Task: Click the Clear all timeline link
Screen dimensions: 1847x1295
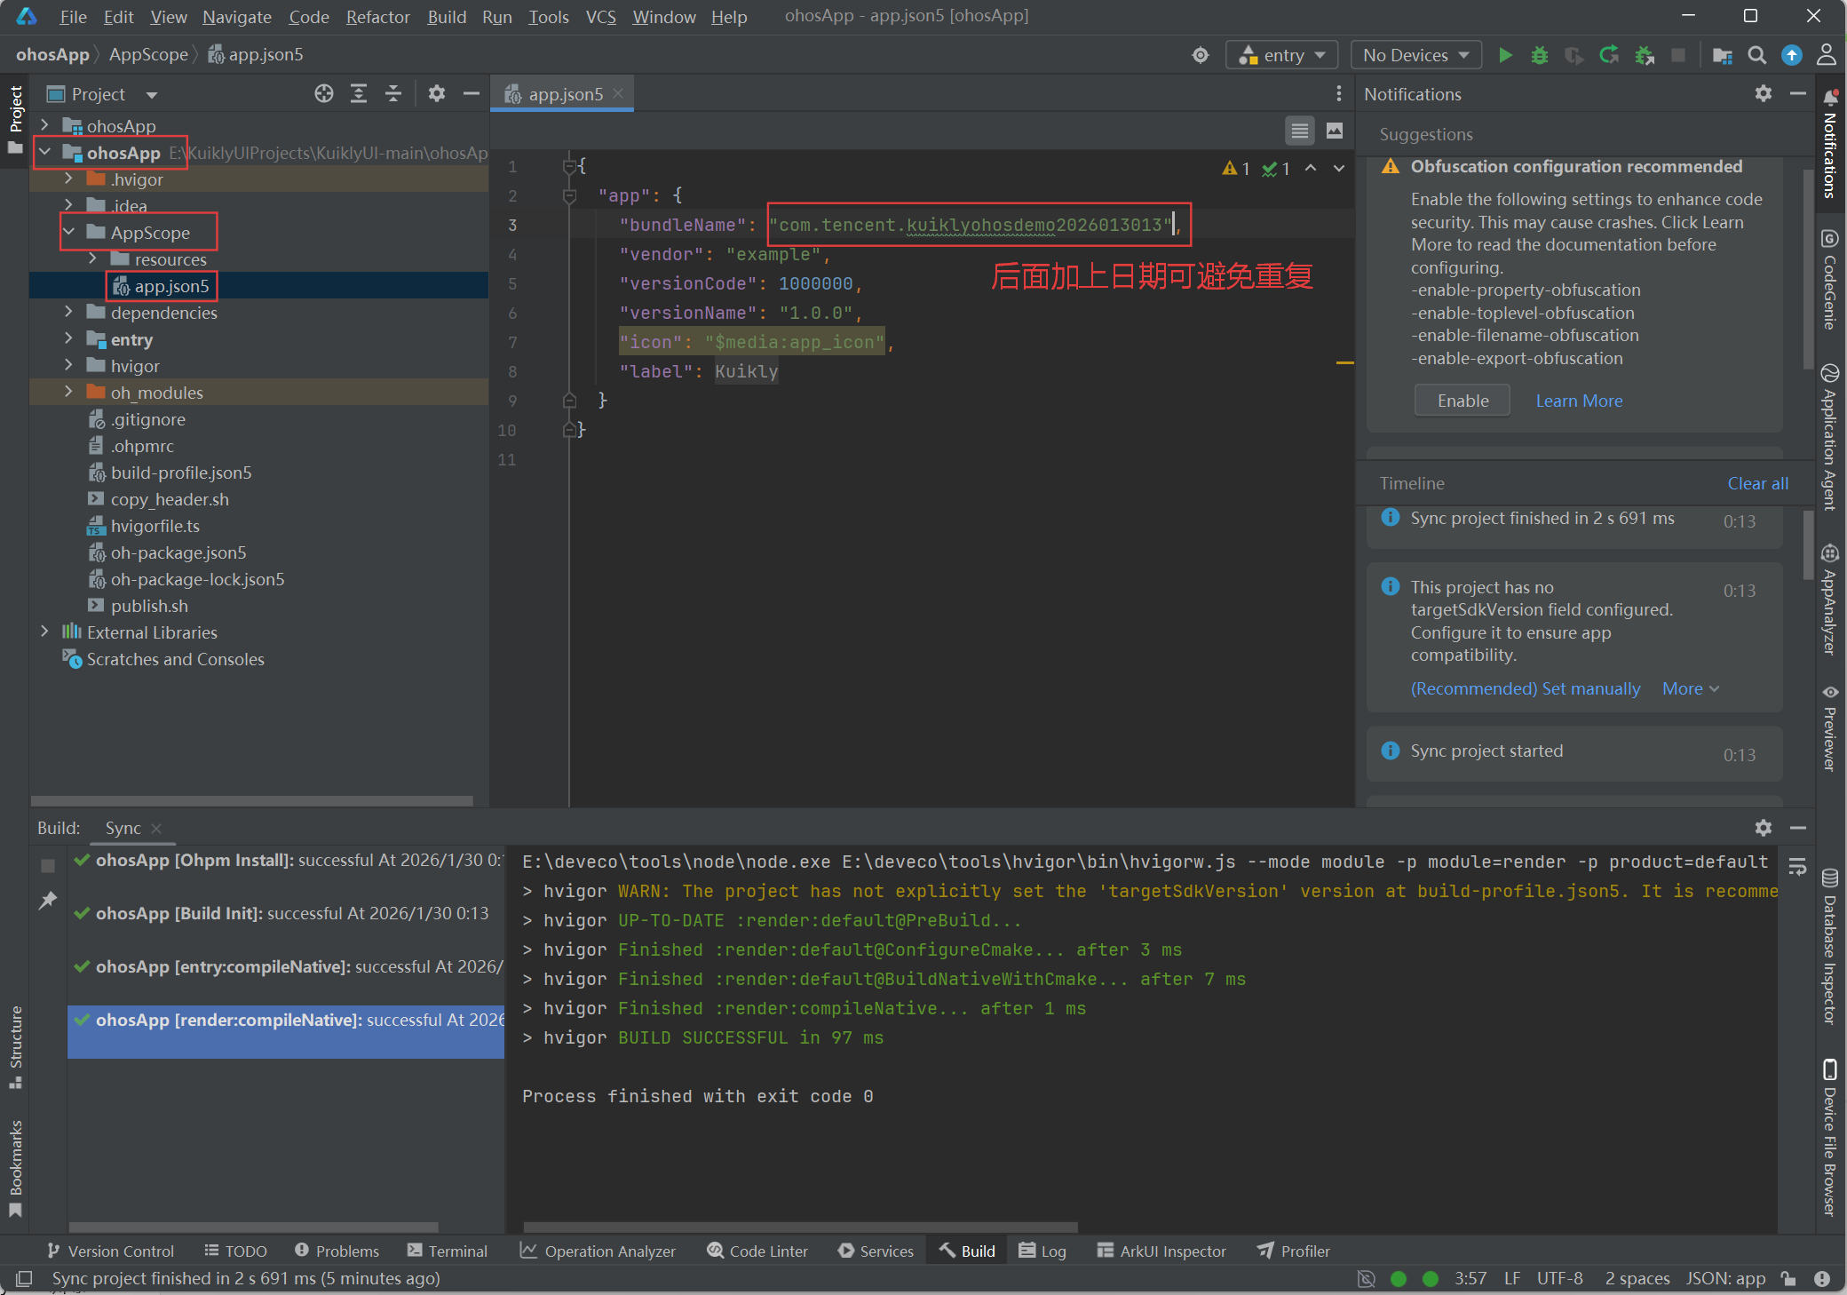Action: point(1757,483)
